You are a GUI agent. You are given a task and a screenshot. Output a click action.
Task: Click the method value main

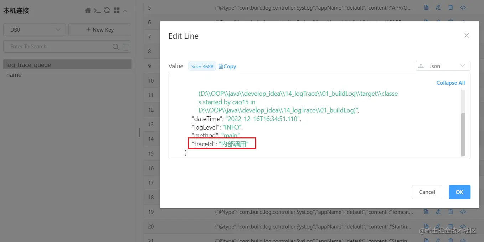[230, 136]
